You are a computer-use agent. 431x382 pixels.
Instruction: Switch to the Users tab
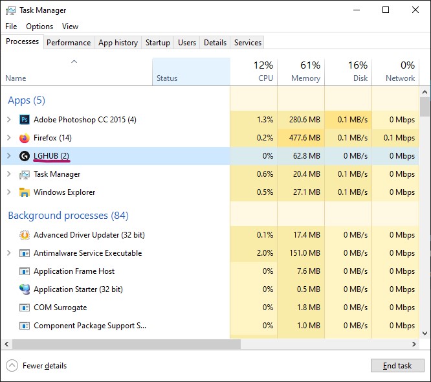[x=187, y=43]
